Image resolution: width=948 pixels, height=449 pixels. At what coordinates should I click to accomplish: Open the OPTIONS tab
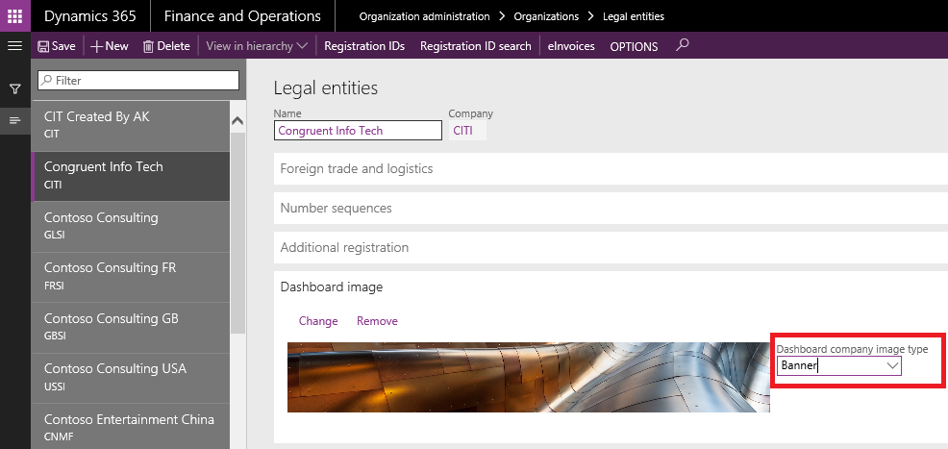[634, 46]
